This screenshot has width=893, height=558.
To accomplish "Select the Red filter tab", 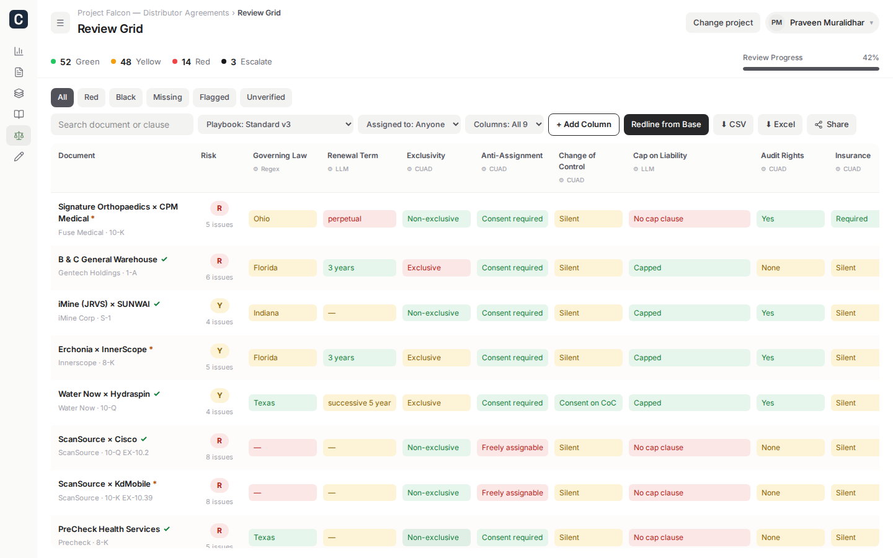I will click(91, 97).
